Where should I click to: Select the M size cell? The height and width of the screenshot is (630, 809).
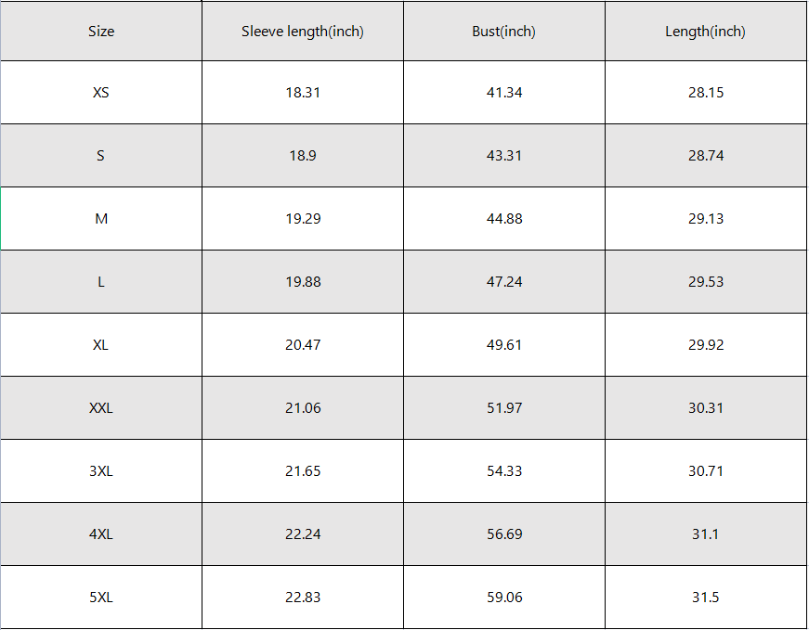[x=101, y=219]
